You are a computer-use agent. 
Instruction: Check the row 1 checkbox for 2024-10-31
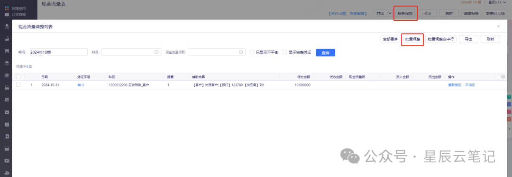[18, 84]
